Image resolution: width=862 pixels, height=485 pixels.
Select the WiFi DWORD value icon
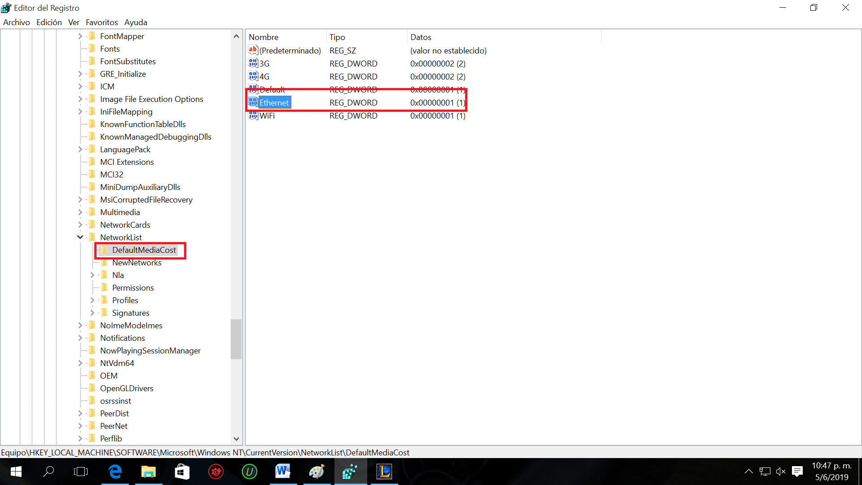coord(253,115)
